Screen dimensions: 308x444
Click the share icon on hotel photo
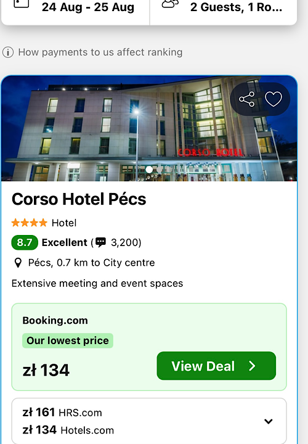(x=246, y=99)
